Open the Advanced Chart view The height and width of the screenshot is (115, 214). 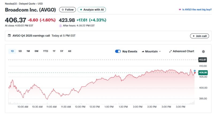182,51
